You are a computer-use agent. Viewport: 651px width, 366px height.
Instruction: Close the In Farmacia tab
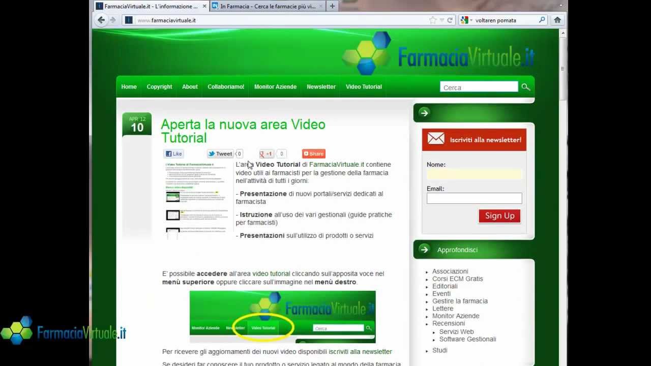tap(320, 6)
